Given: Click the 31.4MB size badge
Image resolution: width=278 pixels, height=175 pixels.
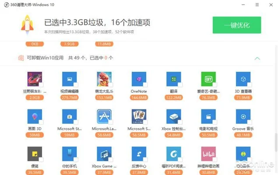Looking at the screenshot, I should tap(174, 172).
